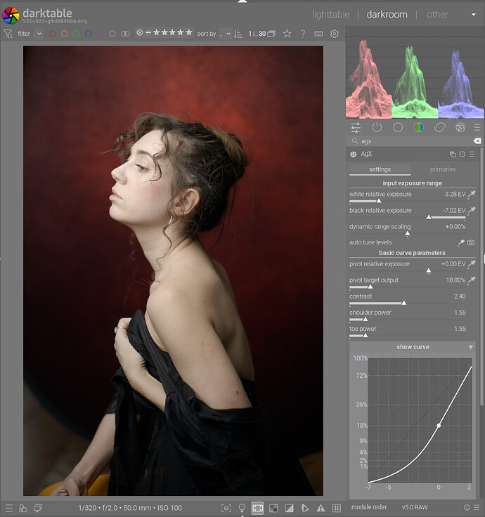485x517 pixels.
Task: Click auto tune levels picker
Action: click(x=460, y=242)
